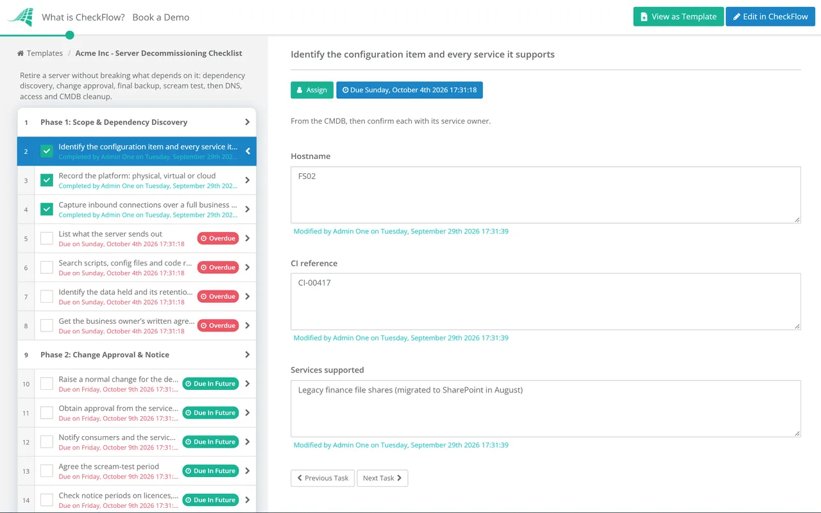This screenshot has width=821, height=513.
Task: Click the Overdue badge on Identify the data held row
Action: 218,296
